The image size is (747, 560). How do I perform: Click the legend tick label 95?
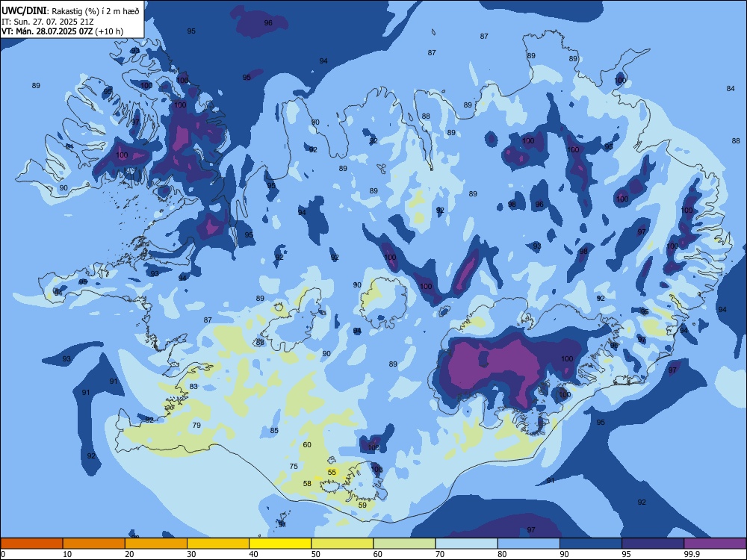click(625, 554)
